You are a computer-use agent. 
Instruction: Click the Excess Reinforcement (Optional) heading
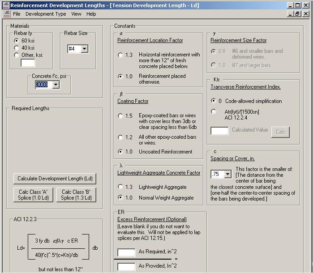[152, 219]
